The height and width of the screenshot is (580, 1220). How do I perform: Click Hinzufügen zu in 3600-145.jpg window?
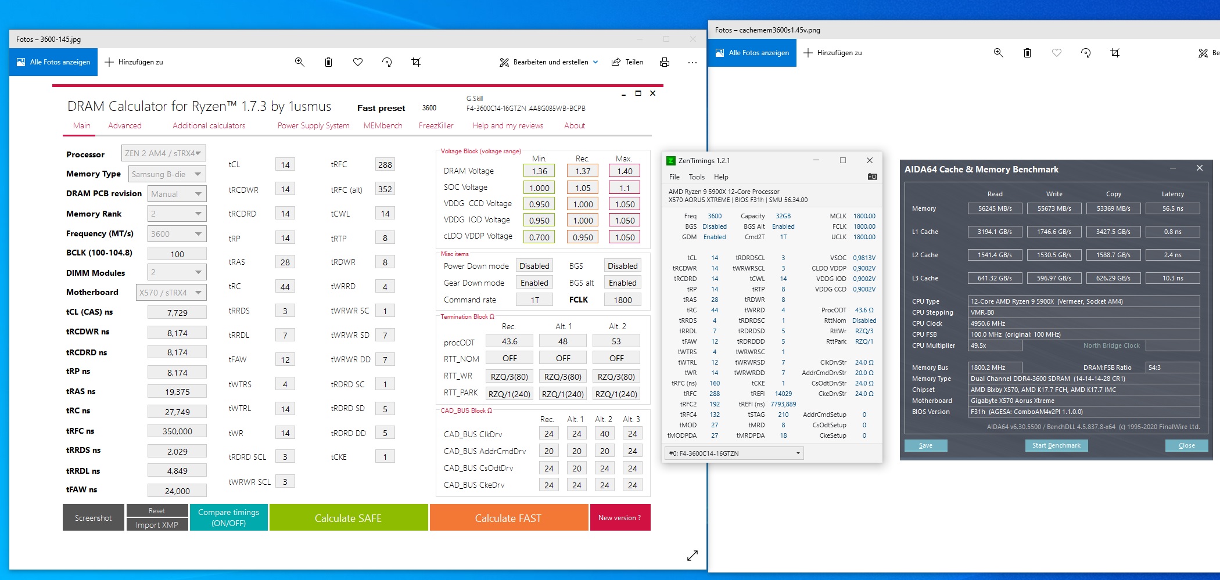[134, 62]
